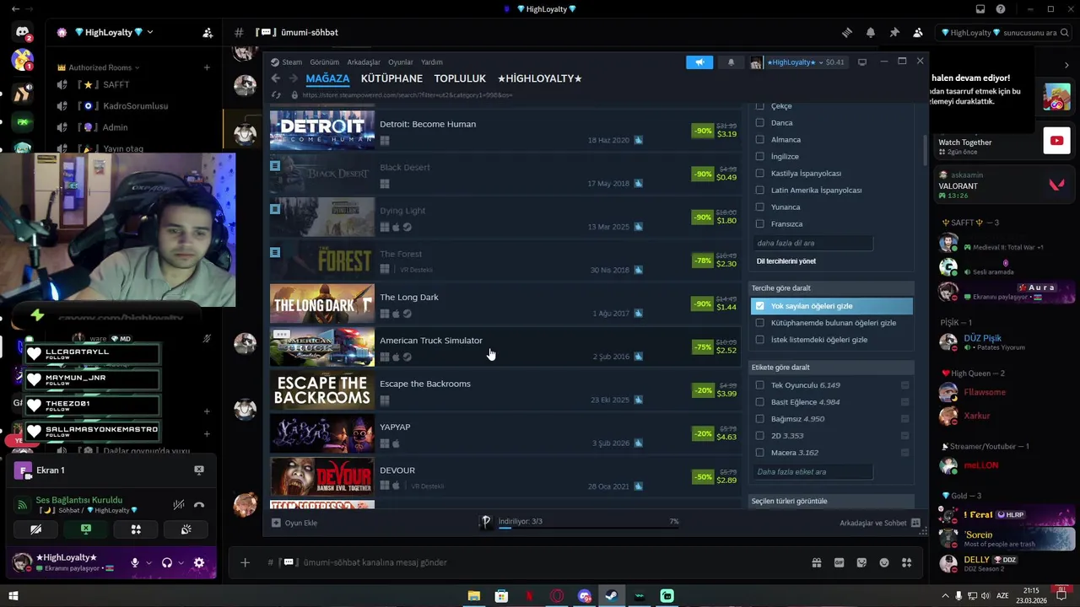Image resolution: width=1080 pixels, height=607 pixels.
Task: Open Discord gift icon in message bar
Action: 817,562
